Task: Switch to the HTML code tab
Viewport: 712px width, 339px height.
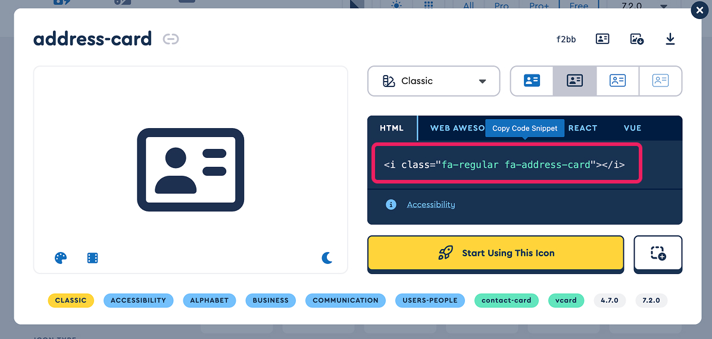Action: [x=391, y=128]
